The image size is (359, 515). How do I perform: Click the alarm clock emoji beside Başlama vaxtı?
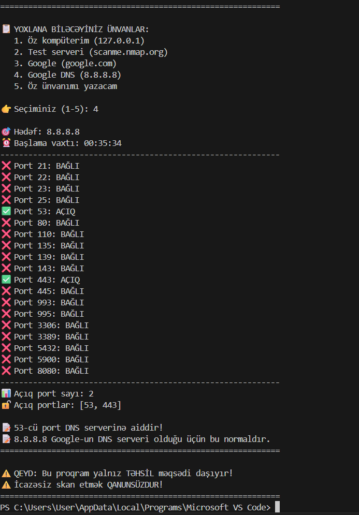click(6, 143)
